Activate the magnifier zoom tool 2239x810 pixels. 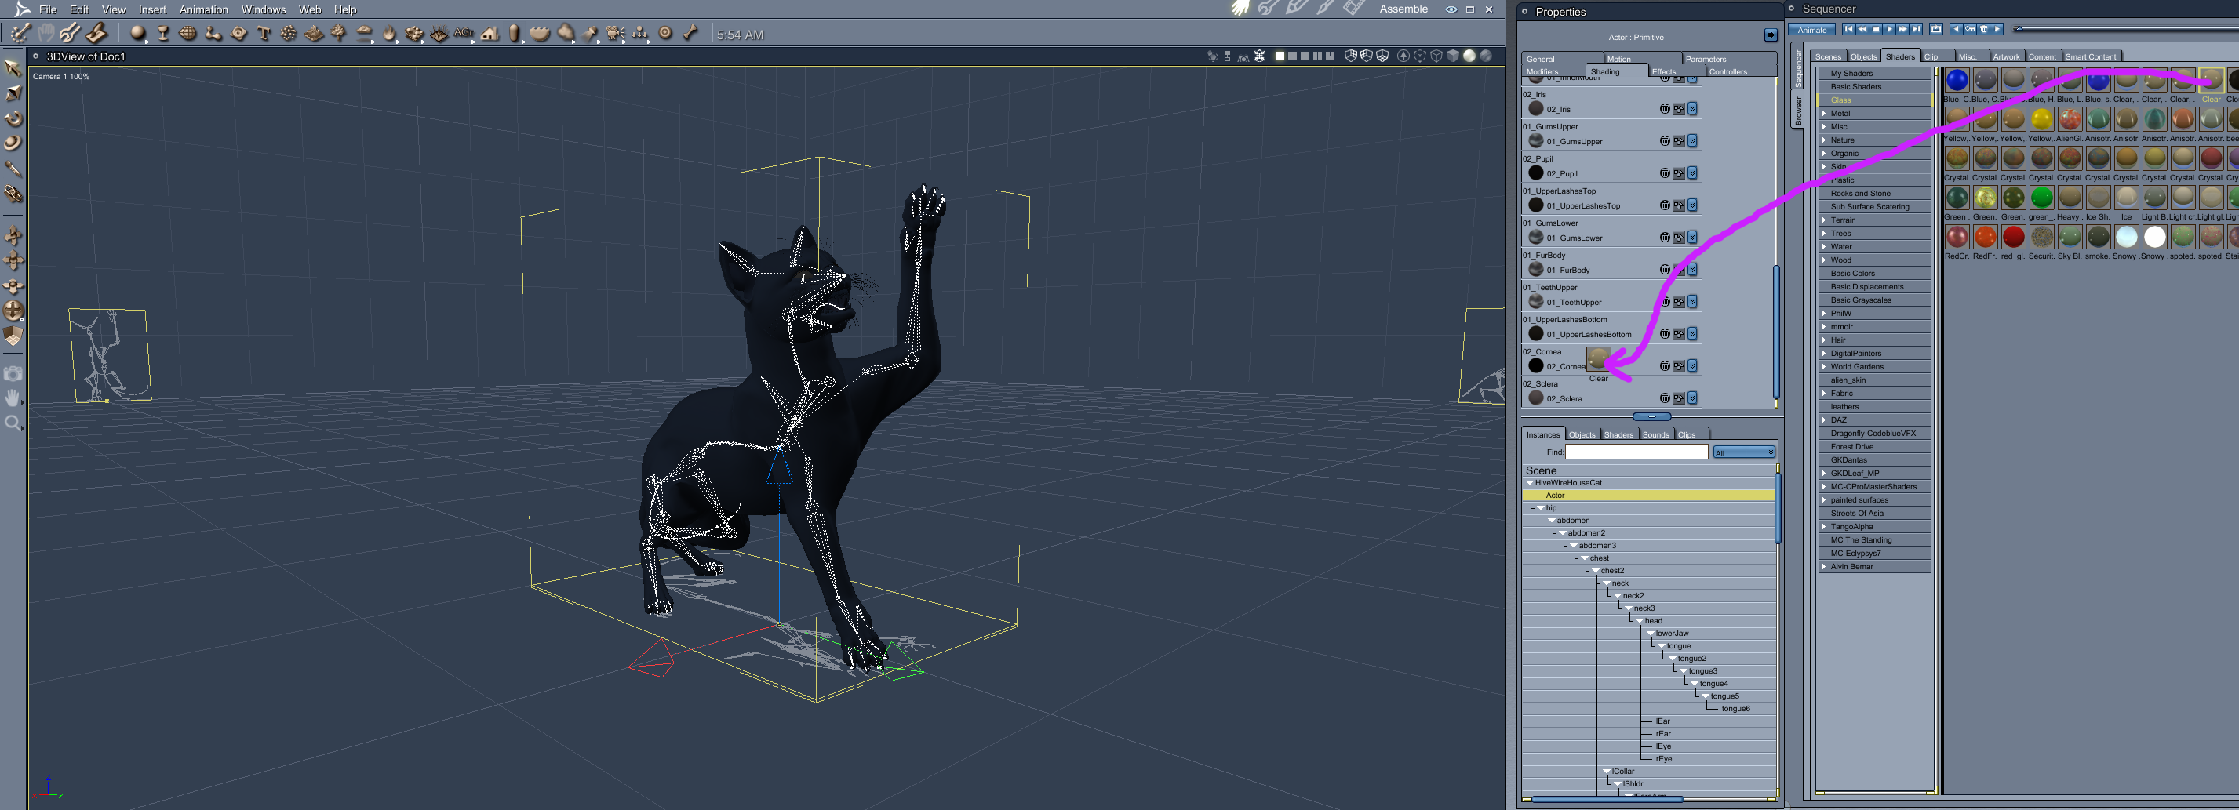13,423
